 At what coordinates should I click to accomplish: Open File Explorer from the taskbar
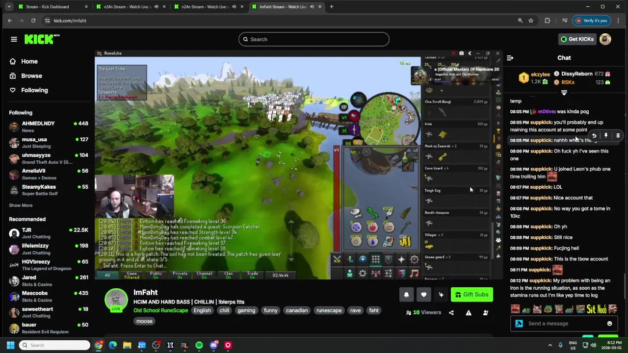(x=127, y=345)
